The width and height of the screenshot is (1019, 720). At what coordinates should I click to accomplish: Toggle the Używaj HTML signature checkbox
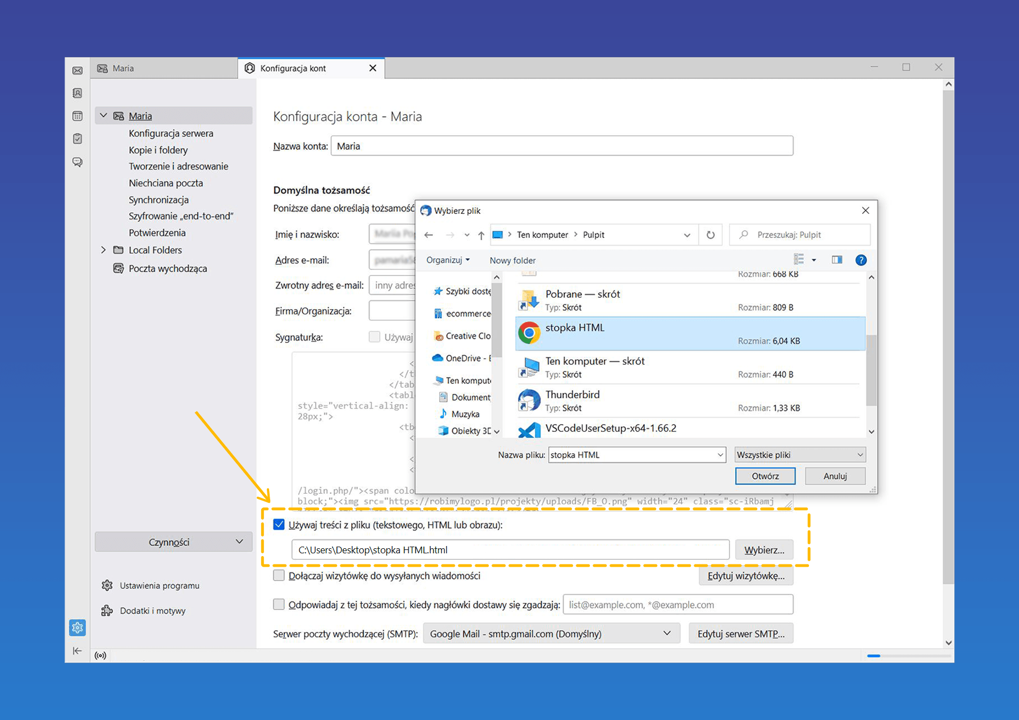click(x=374, y=337)
